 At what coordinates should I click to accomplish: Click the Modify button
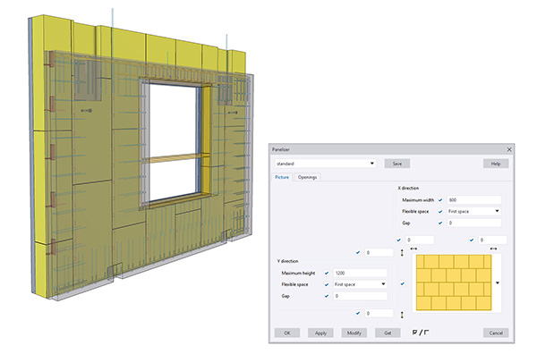(x=354, y=333)
